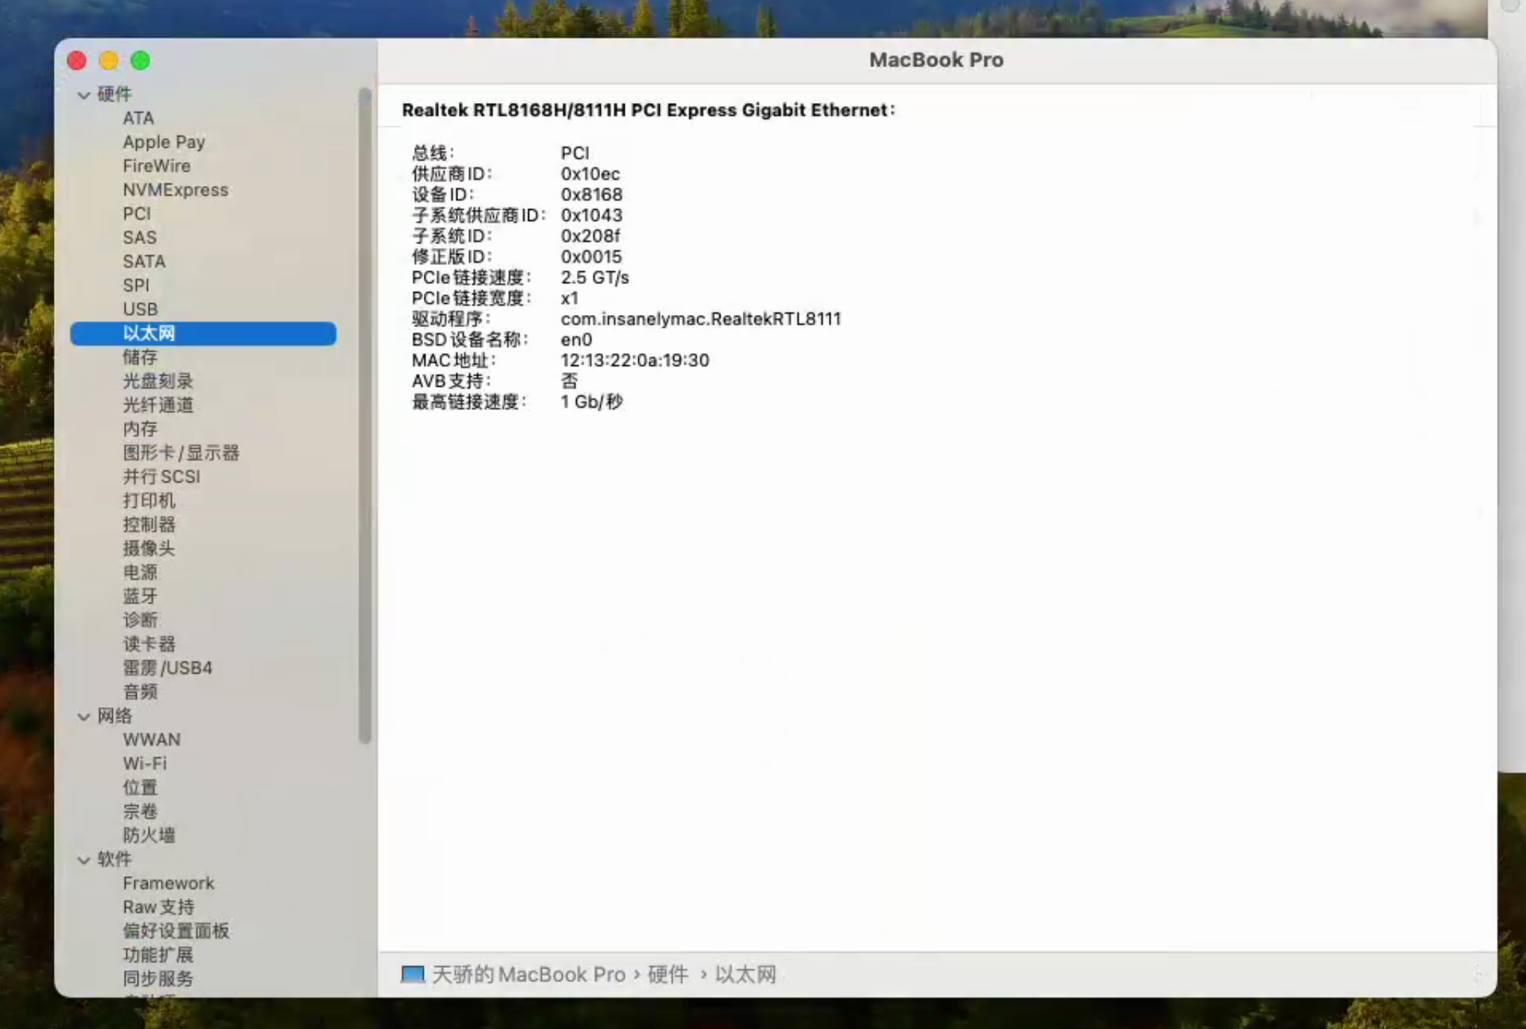Open the 蓝牙 hardware report
The width and height of the screenshot is (1526, 1029).
coord(140,595)
